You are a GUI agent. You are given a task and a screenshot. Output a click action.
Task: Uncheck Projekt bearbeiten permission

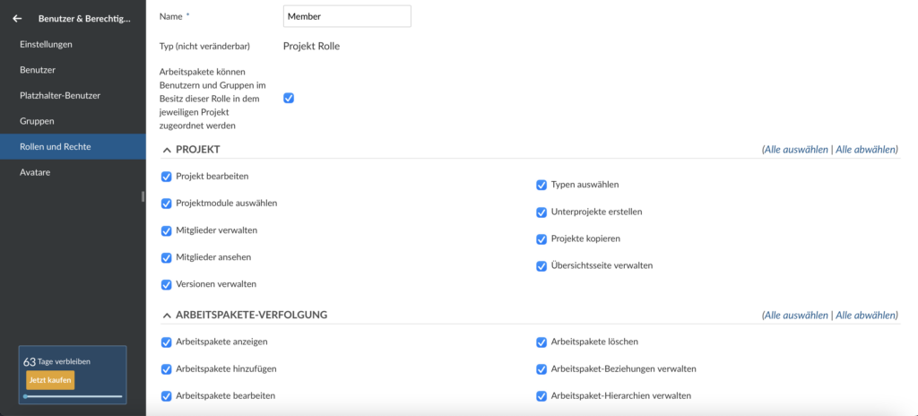(166, 177)
